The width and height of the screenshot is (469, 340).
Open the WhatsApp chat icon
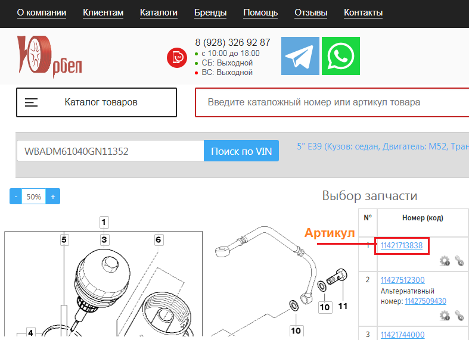coord(341,56)
